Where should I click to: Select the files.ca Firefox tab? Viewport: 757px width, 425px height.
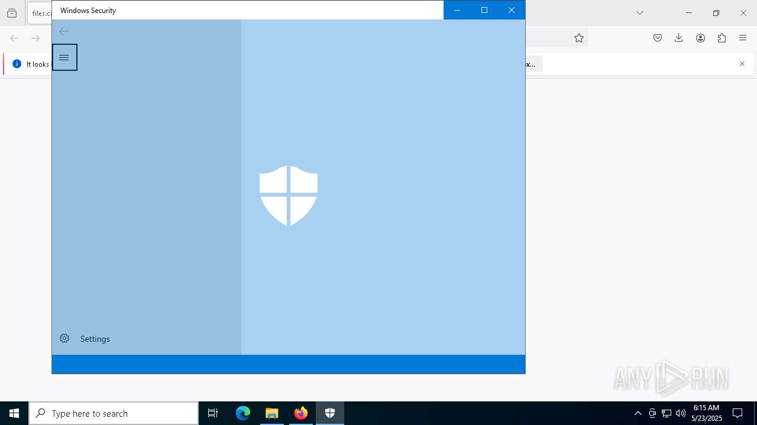[x=40, y=13]
